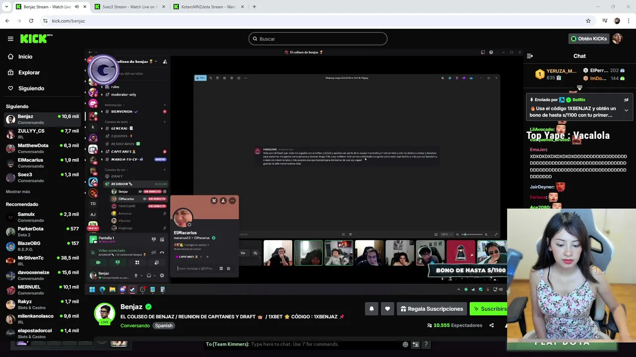Follow Benjaz with the heart button
The height and width of the screenshot is (357, 636).
387,309
